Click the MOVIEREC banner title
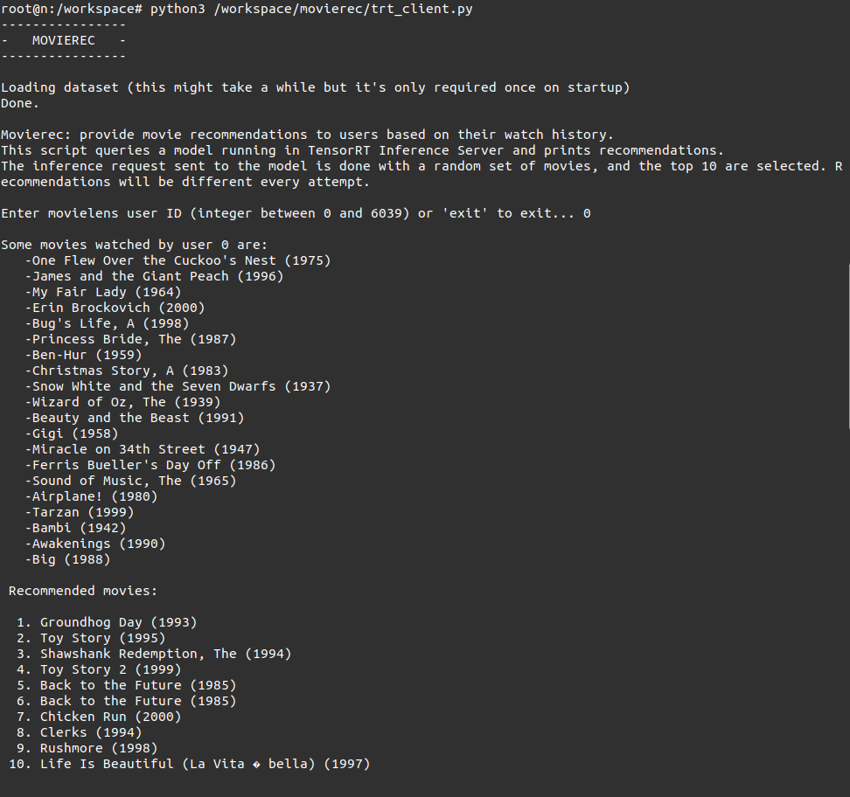850x797 pixels. [x=63, y=40]
